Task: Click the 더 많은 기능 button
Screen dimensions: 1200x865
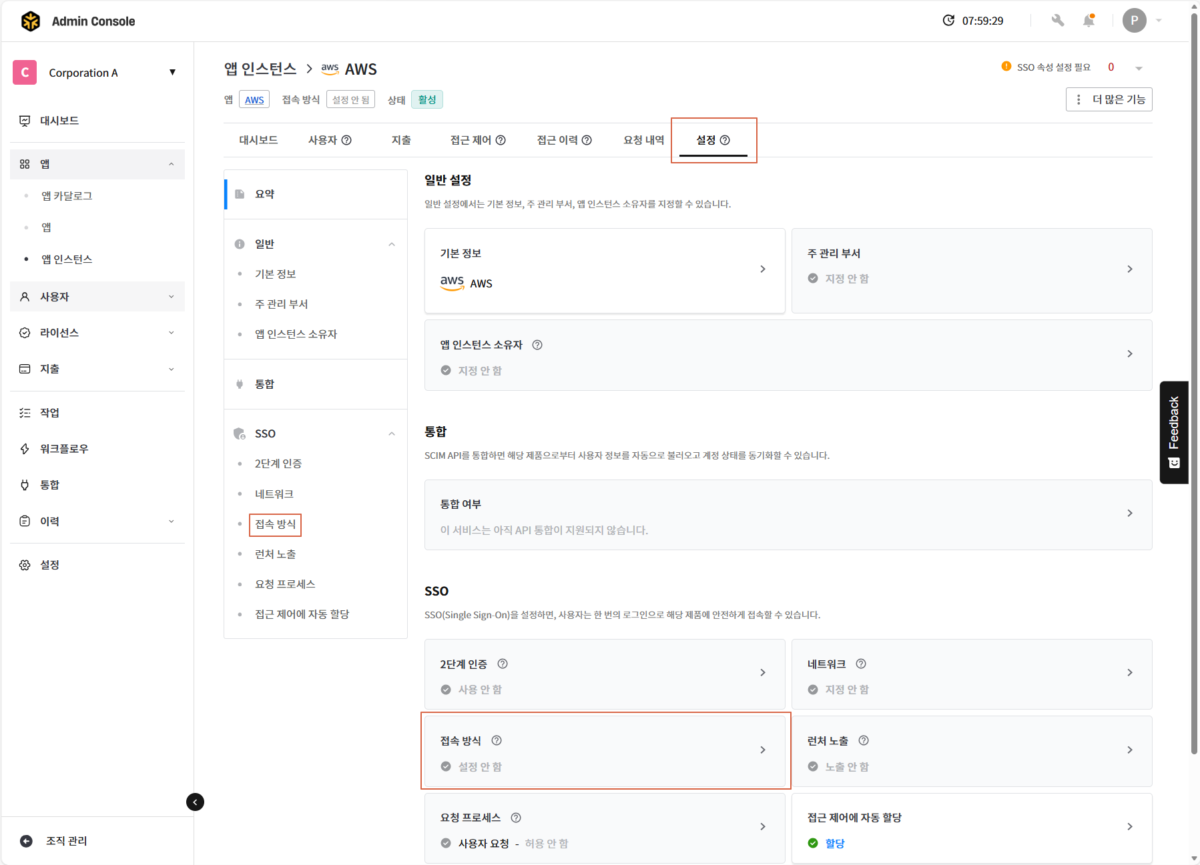Action: (x=1109, y=99)
